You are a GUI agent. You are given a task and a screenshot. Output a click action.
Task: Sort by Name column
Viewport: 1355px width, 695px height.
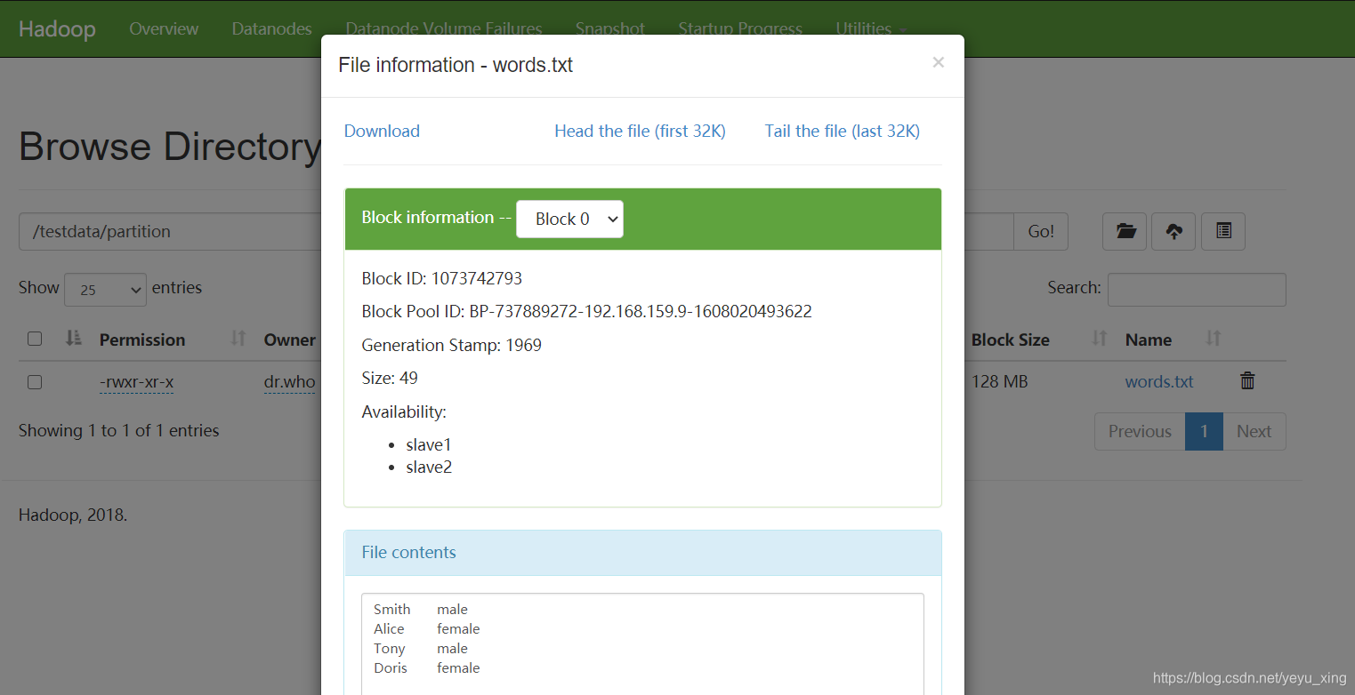click(x=1149, y=340)
